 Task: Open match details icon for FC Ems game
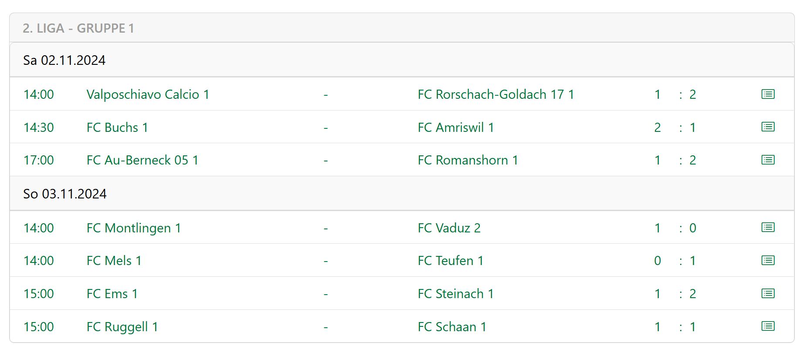click(x=768, y=294)
